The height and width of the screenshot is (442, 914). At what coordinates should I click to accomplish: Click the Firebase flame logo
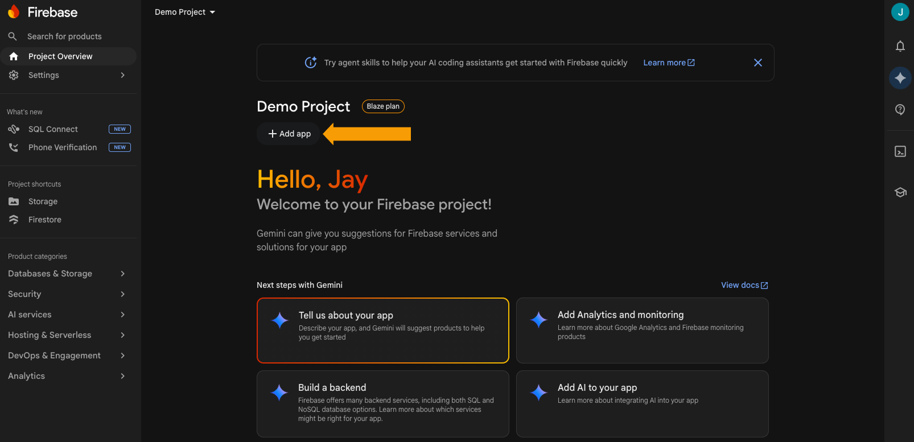[x=14, y=12]
